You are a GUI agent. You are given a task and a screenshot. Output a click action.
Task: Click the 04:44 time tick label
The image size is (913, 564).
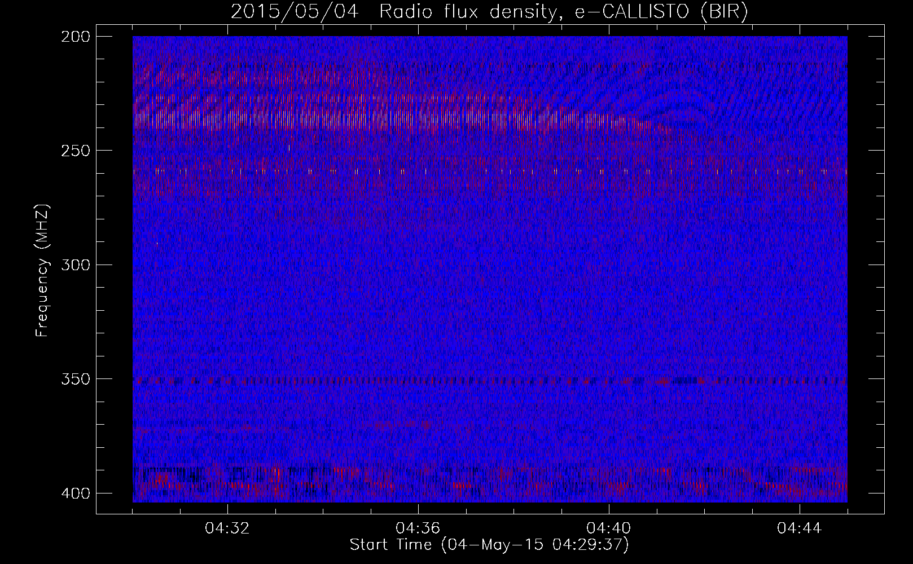pos(800,528)
